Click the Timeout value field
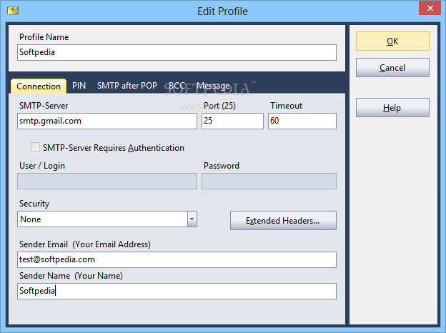 302,121
